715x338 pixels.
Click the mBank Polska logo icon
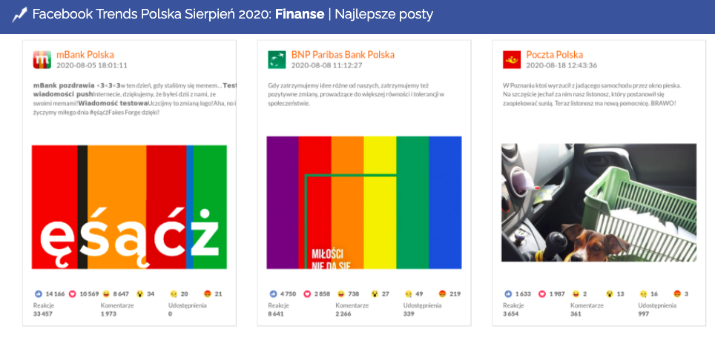(43, 59)
